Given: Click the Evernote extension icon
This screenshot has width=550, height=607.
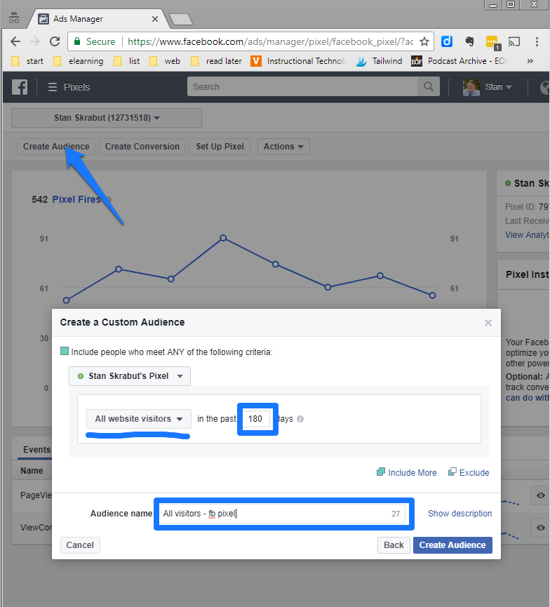Looking at the screenshot, I should (469, 41).
